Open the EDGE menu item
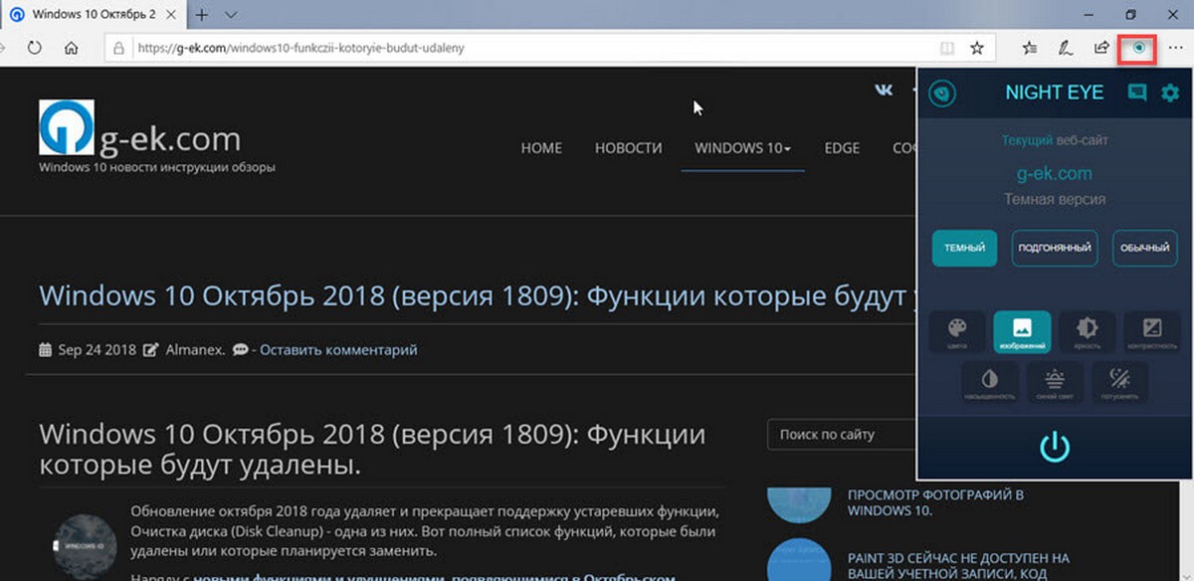This screenshot has height=581, width=1194. 842,147
